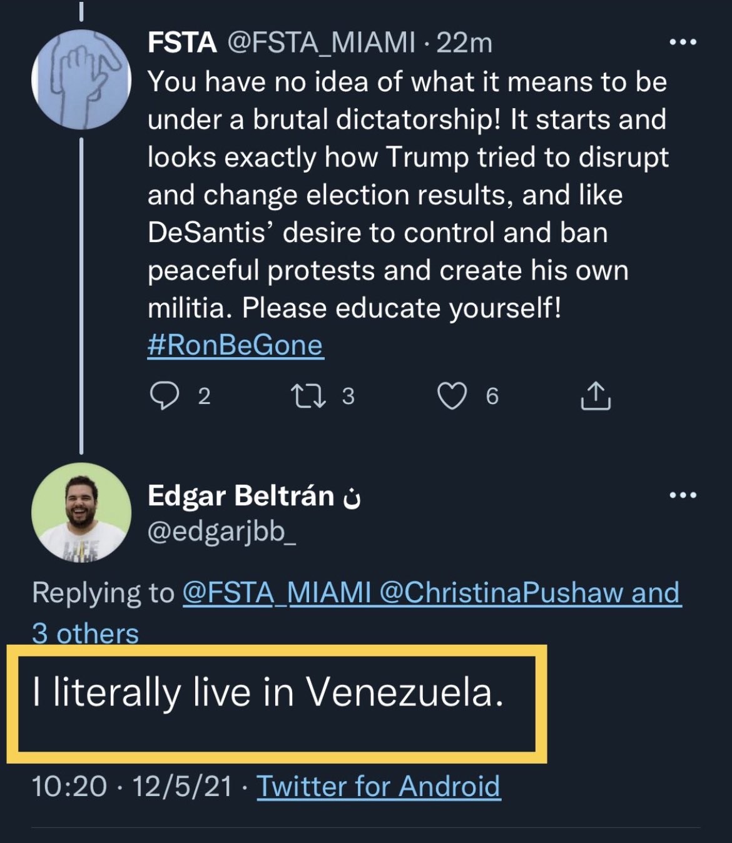Retweet the FSTA tweet
This screenshot has height=843, width=732.
click(308, 396)
